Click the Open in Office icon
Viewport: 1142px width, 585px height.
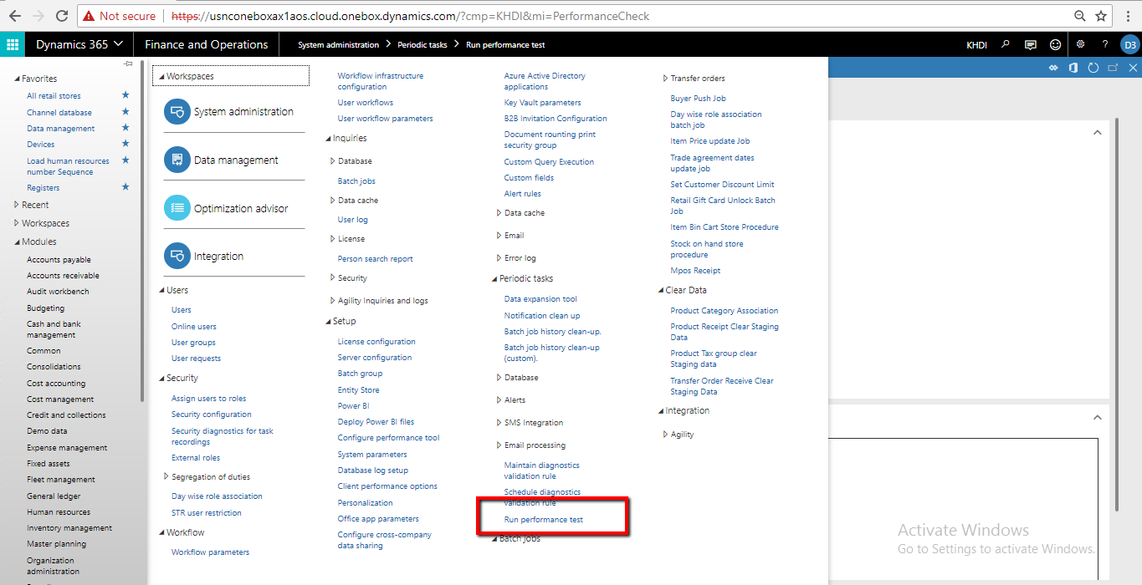pos(1073,68)
